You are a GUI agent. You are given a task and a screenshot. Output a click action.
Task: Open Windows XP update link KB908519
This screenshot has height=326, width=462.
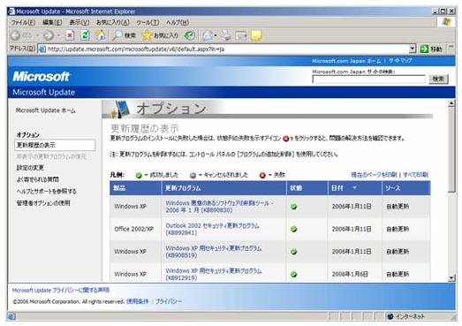point(213,252)
